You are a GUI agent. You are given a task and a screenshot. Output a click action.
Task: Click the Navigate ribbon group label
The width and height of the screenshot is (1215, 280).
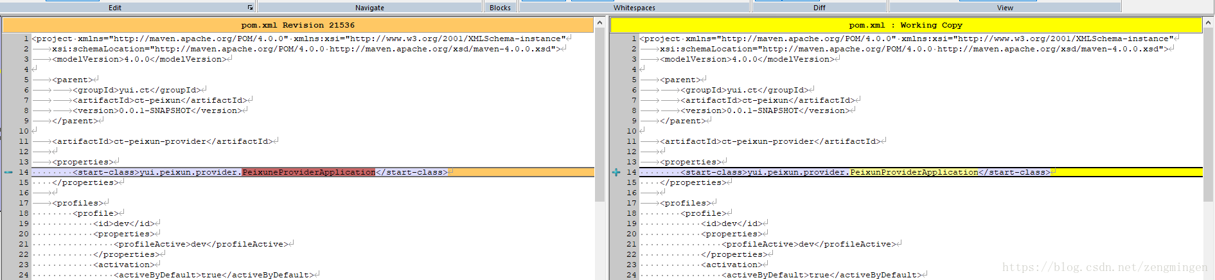point(369,8)
